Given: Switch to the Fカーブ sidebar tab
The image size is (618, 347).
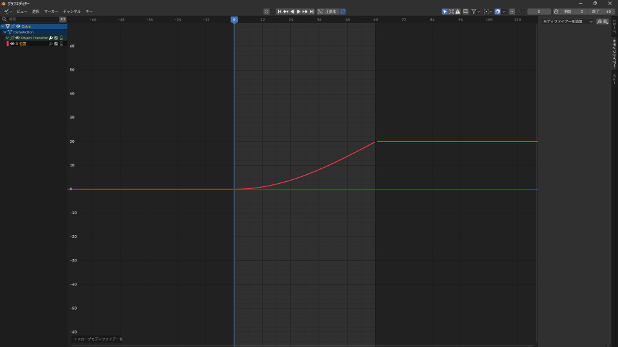Looking at the screenshot, I should point(614,30).
